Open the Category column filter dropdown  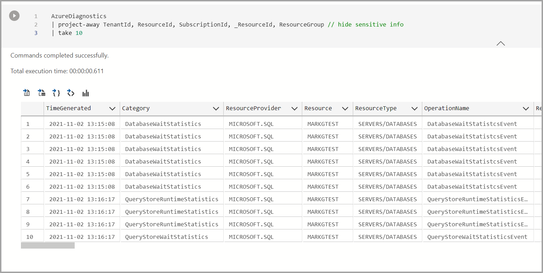(x=216, y=108)
